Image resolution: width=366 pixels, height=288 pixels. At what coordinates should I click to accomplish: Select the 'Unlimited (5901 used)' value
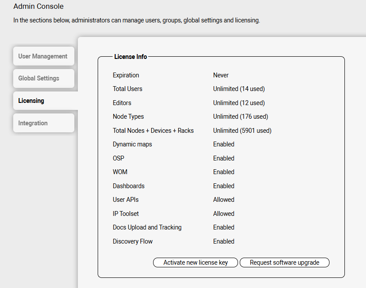(x=242, y=131)
